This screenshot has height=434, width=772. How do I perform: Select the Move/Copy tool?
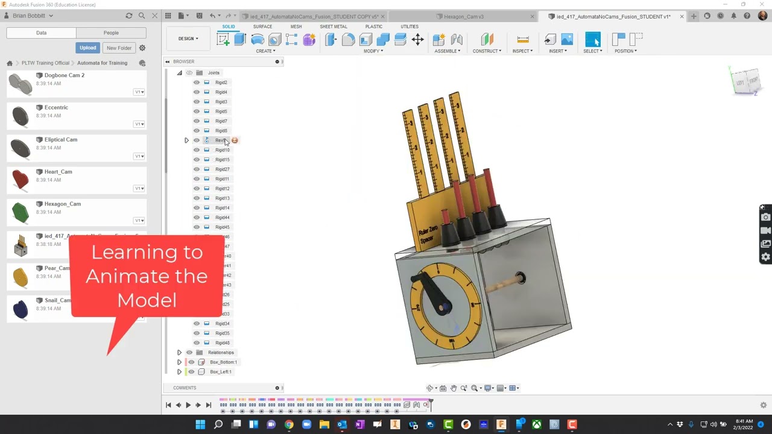[417, 40]
